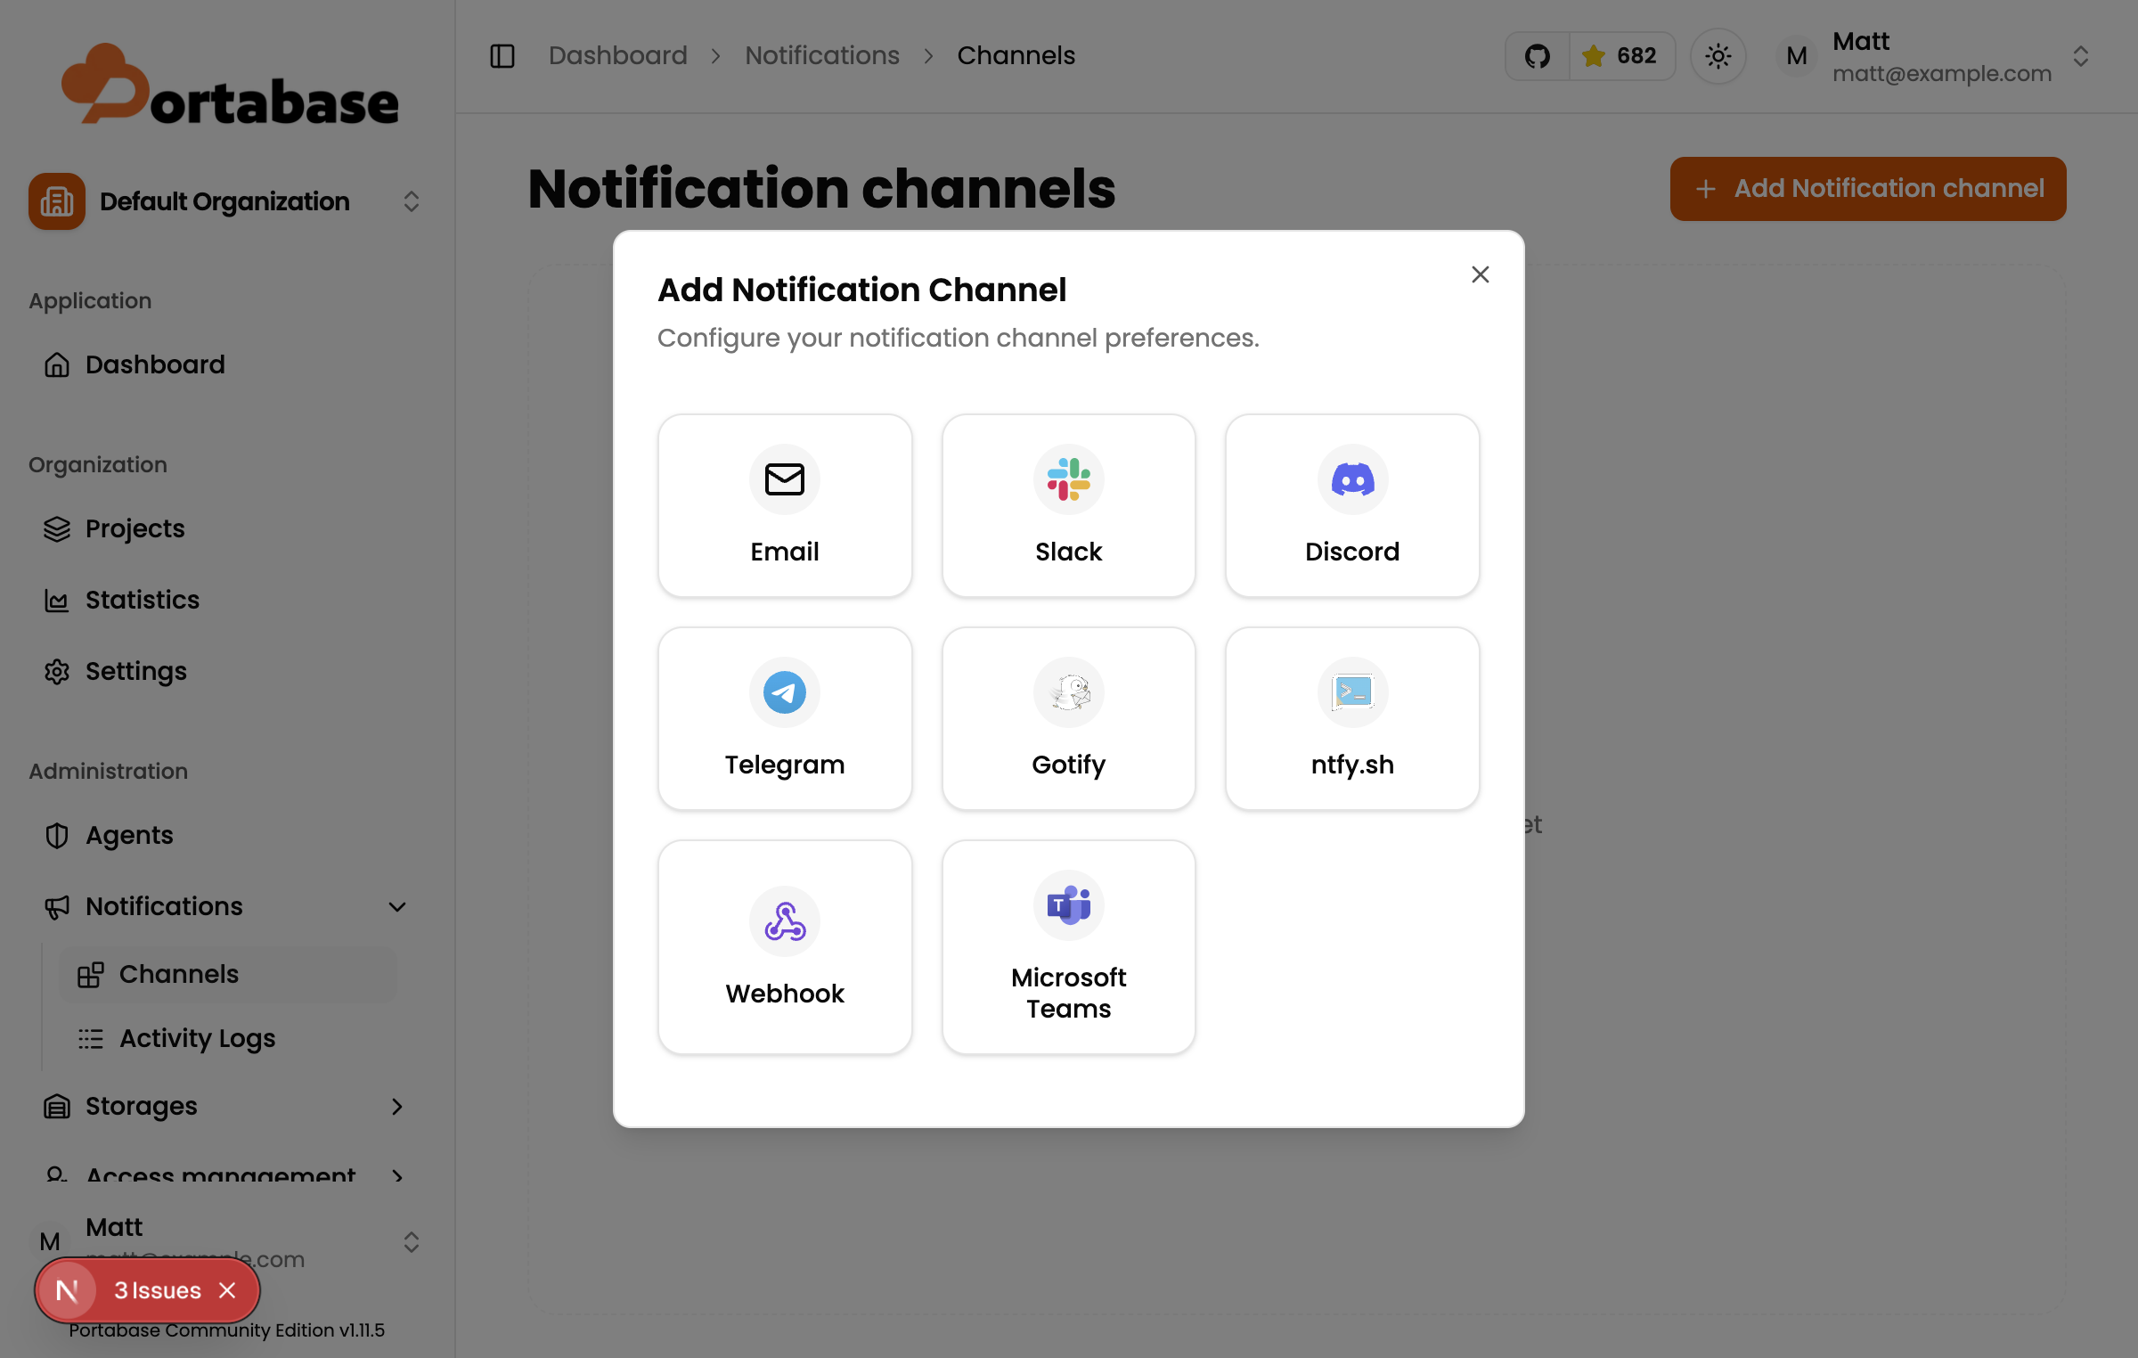Dismiss the 3 Issues badge
This screenshot has width=2138, height=1358.
(x=228, y=1290)
